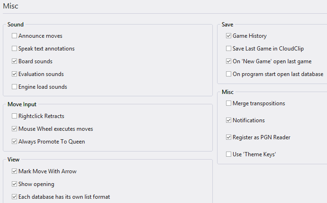This screenshot has height=203, width=327.
Task: Toggle On 'New Game' open last game
Action: coord(229,61)
